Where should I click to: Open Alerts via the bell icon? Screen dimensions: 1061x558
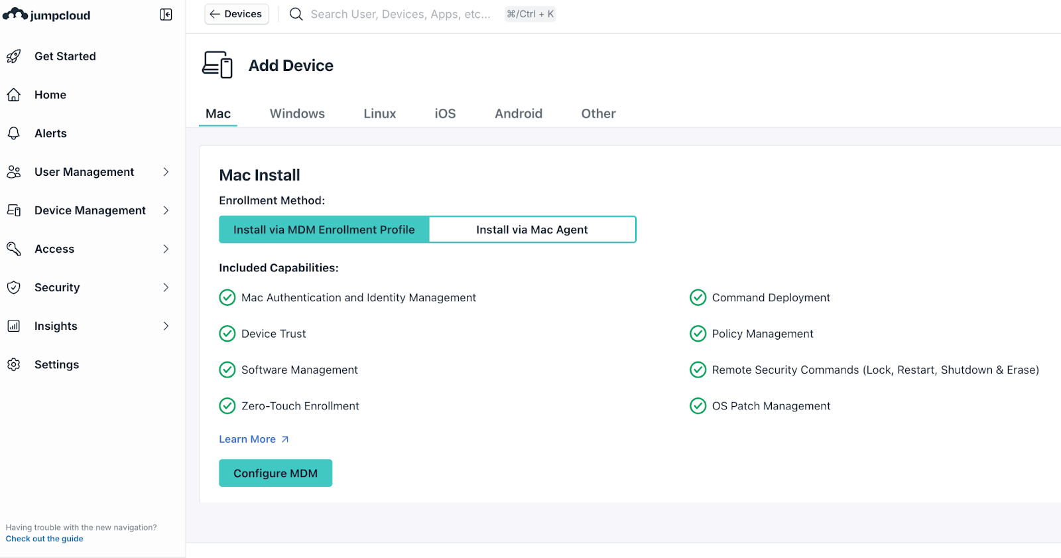click(x=14, y=133)
